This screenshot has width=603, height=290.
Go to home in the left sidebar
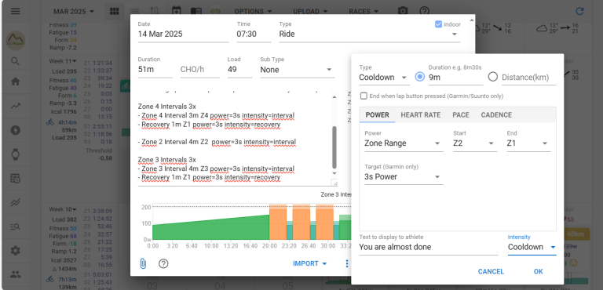(x=16, y=82)
